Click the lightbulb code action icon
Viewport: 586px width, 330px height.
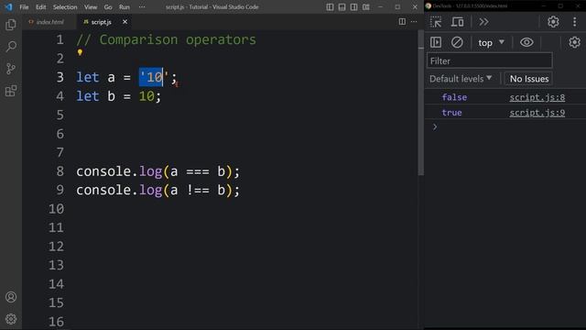point(80,52)
